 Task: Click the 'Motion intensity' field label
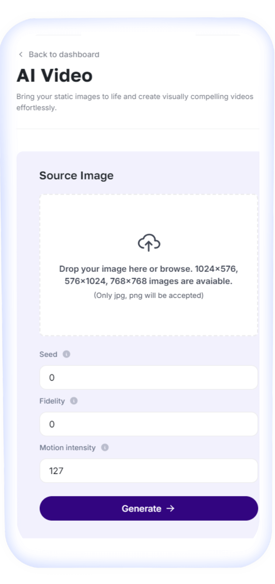point(68,448)
